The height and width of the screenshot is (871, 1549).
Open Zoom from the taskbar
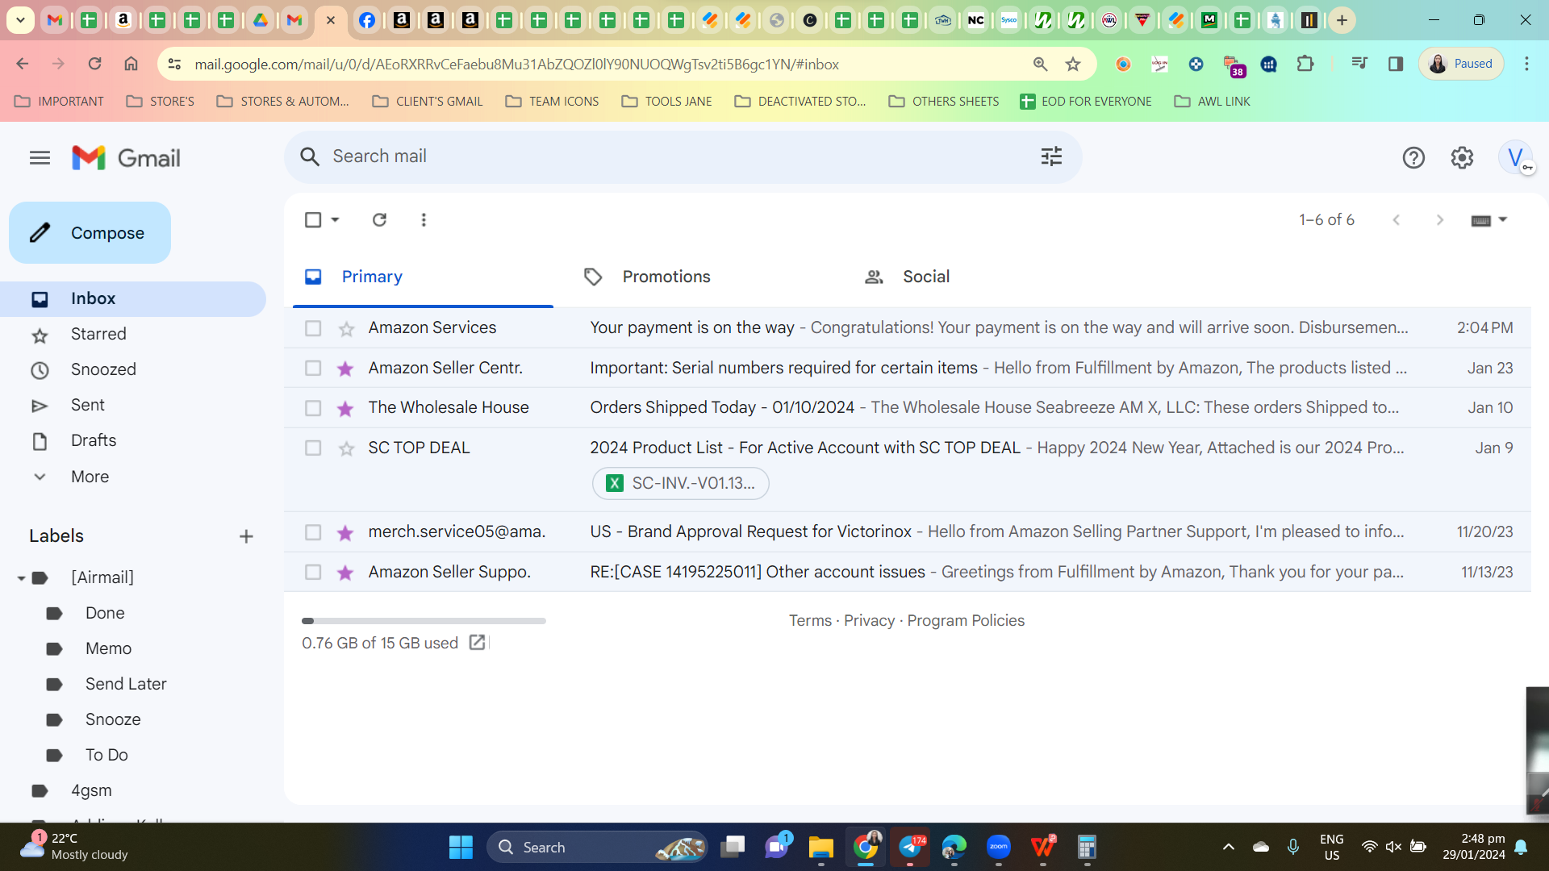pyautogui.click(x=999, y=847)
